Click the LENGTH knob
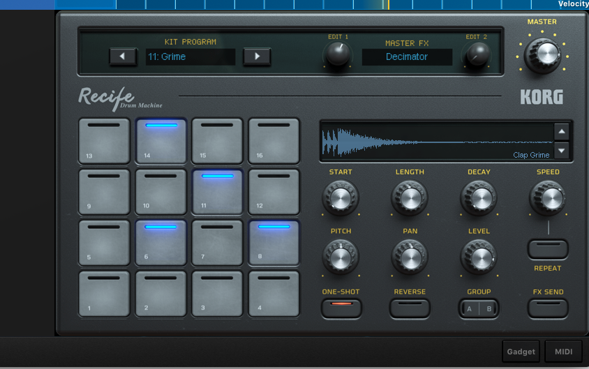 pyautogui.click(x=410, y=198)
